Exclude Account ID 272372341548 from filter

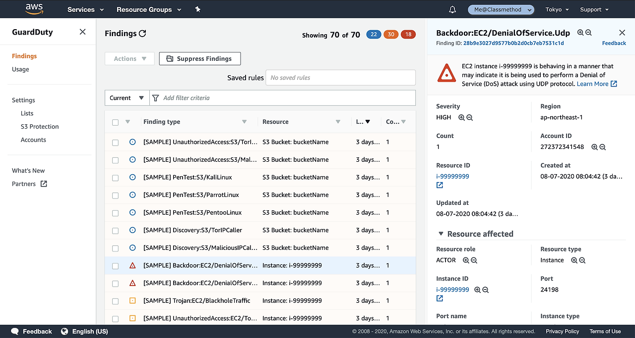602,147
